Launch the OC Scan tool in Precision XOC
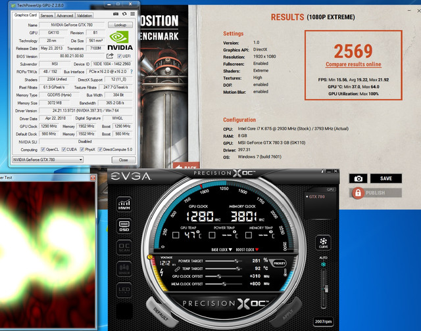Screen dimensions: 421x331 click(x=124, y=247)
